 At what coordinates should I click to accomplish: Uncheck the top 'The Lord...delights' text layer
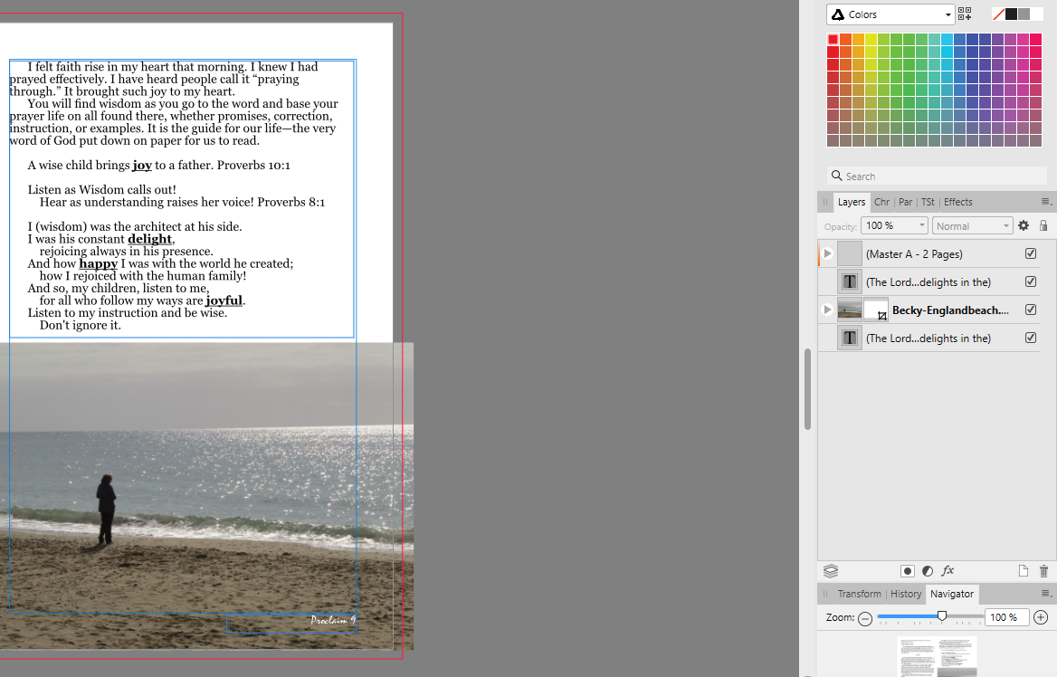pyautogui.click(x=1030, y=281)
